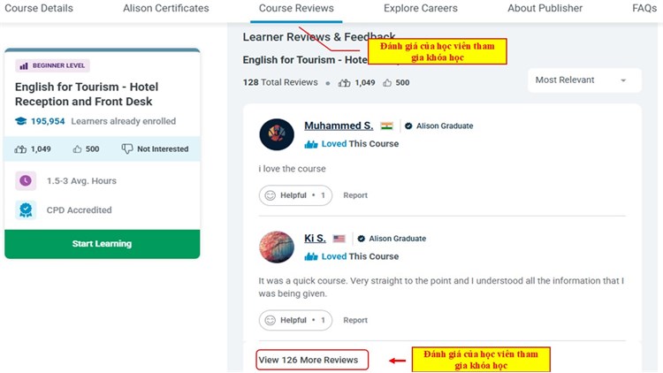Image resolution: width=663 pixels, height=373 pixels.
Task: Click thumbs-down 500 icon in course card
Action: [x=77, y=148]
